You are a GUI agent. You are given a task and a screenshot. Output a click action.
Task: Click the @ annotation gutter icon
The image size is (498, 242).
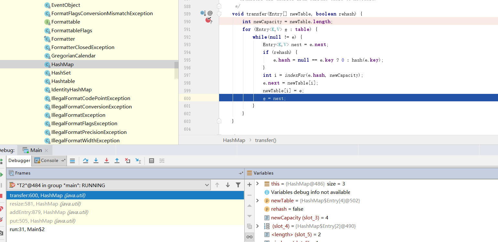pos(210,13)
